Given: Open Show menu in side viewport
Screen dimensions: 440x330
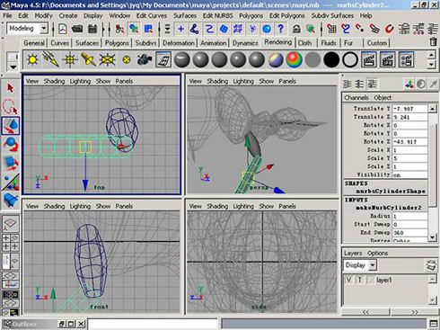Looking at the screenshot, I should (x=266, y=206).
